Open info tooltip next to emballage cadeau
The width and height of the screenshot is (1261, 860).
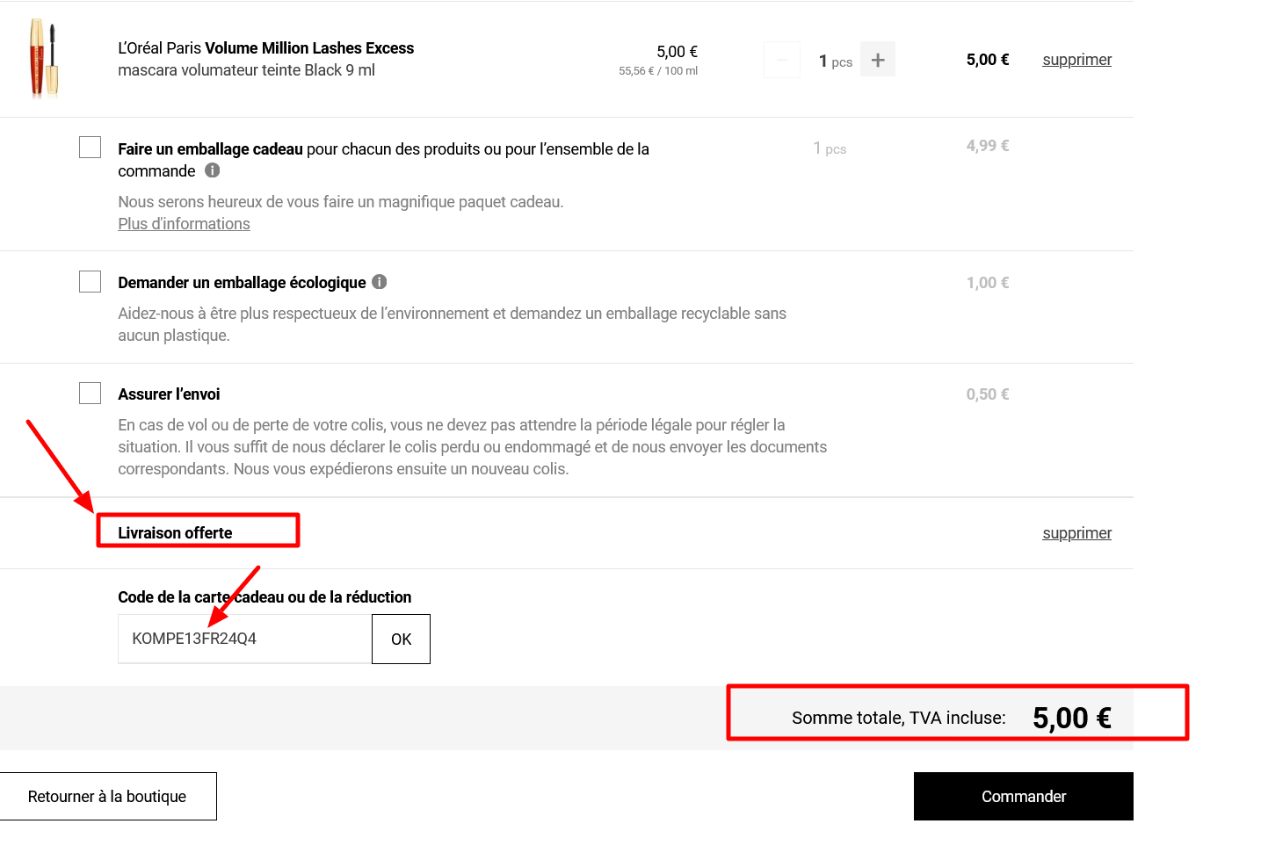click(212, 171)
